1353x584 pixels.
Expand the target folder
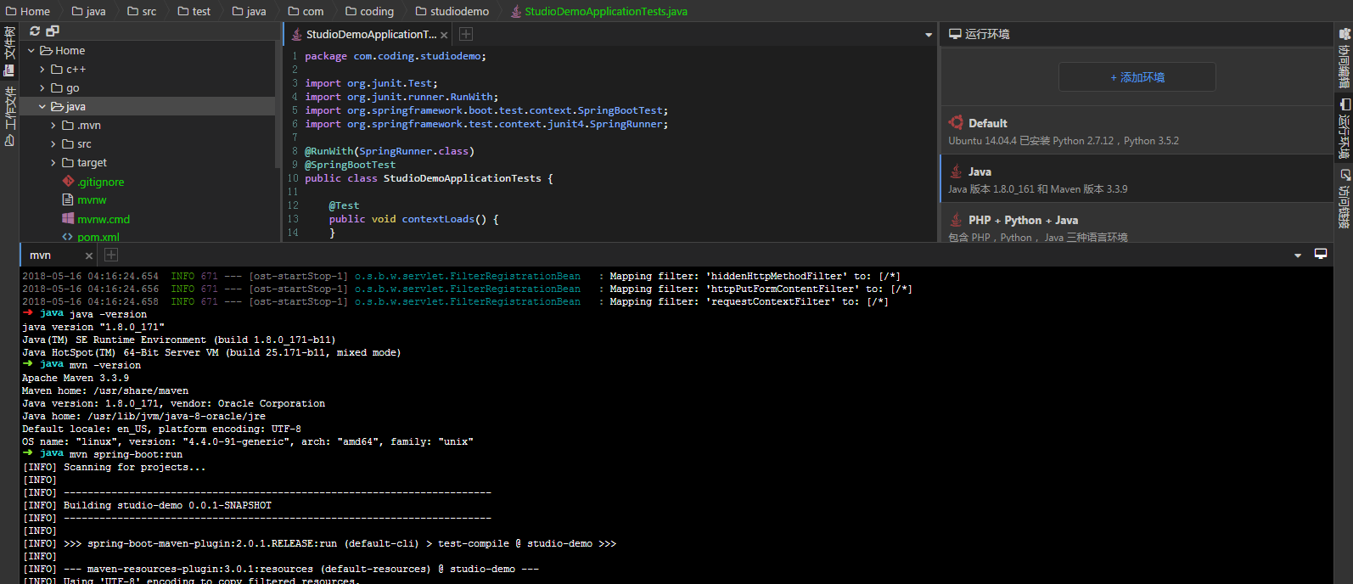pos(53,163)
